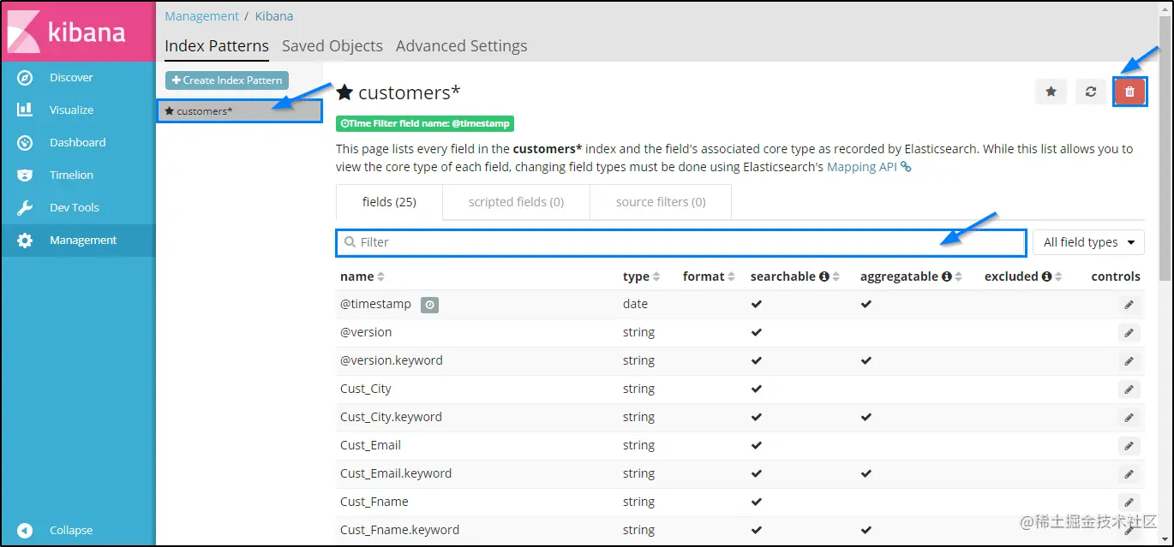Switch to source filters tab
The height and width of the screenshot is (547, 1174).
tap(661, 202)
